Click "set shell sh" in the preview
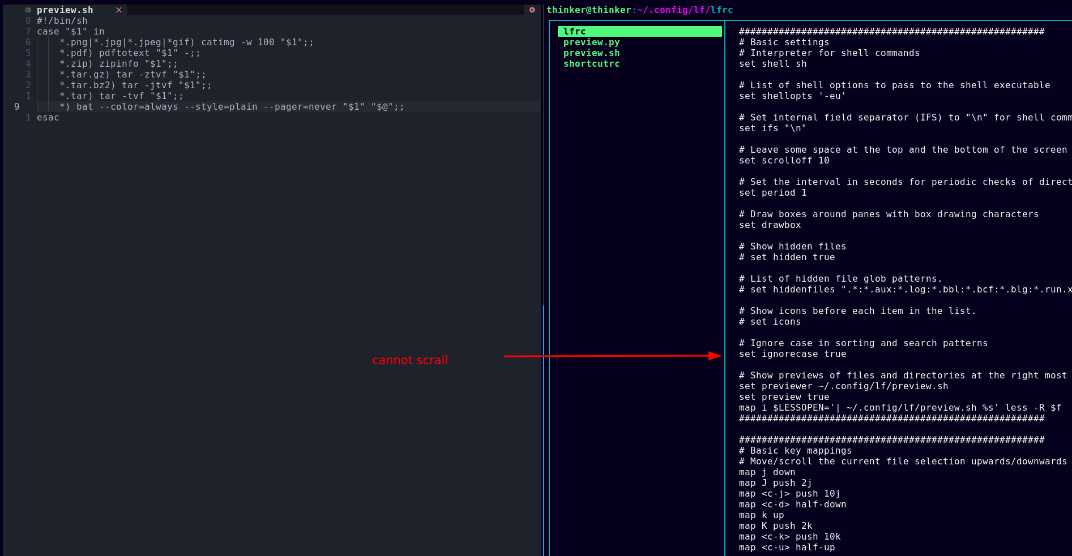The image size is (1072, 556). coord(772,63)
